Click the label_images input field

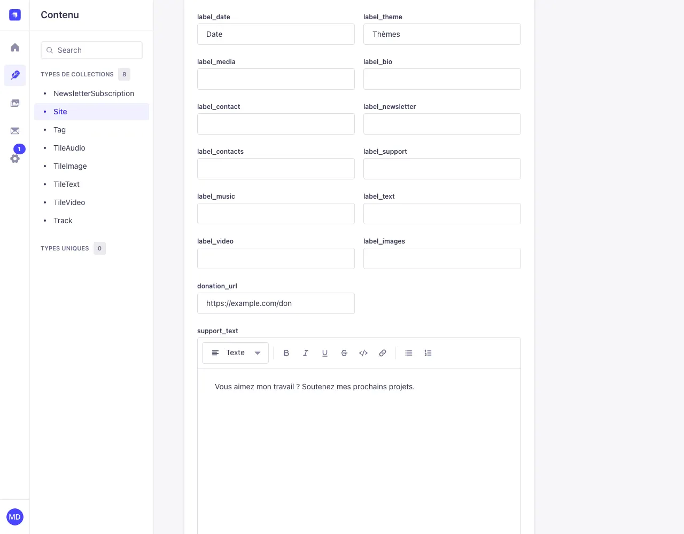[442, 258]
